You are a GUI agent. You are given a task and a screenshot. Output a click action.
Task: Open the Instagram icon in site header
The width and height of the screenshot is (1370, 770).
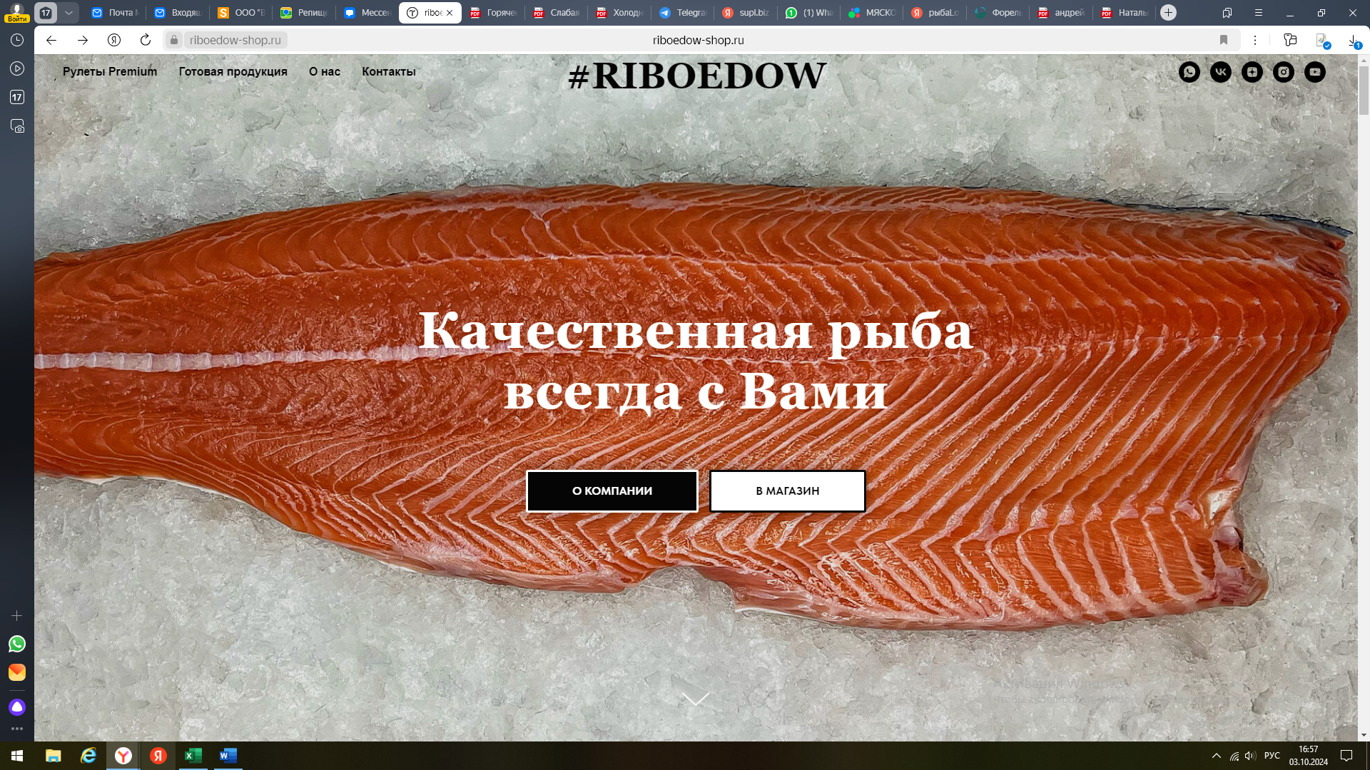1284,72
